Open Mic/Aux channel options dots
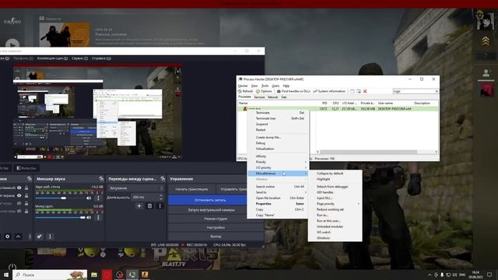Viewport: 498px width, 280px height. pyautogui.click(x=98, y=218)
